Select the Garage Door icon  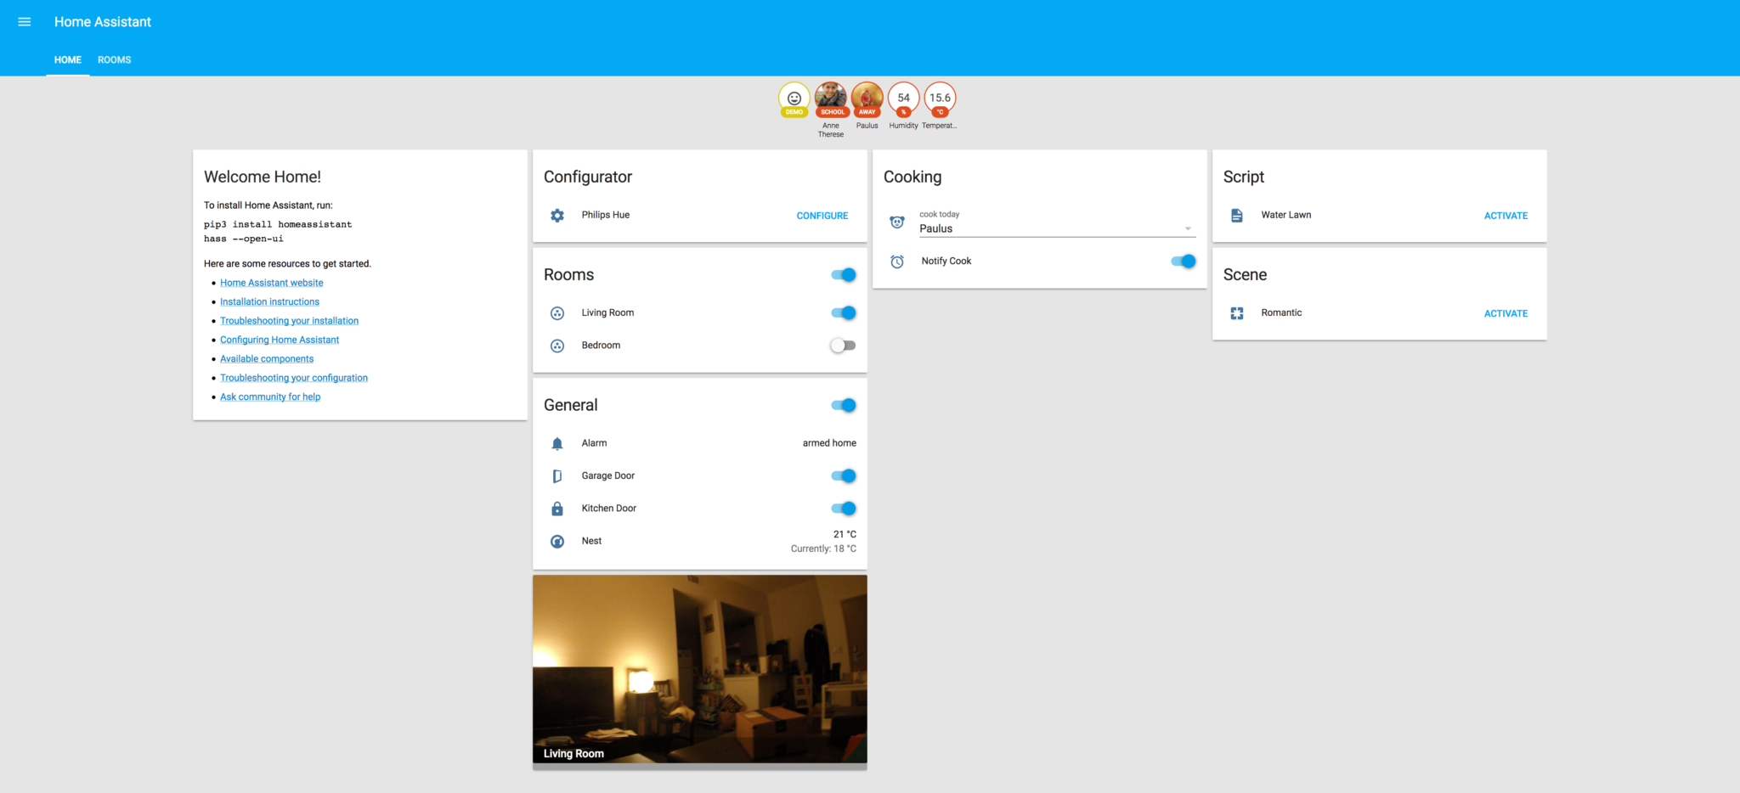pyautogui.click(x=557, y=475)
